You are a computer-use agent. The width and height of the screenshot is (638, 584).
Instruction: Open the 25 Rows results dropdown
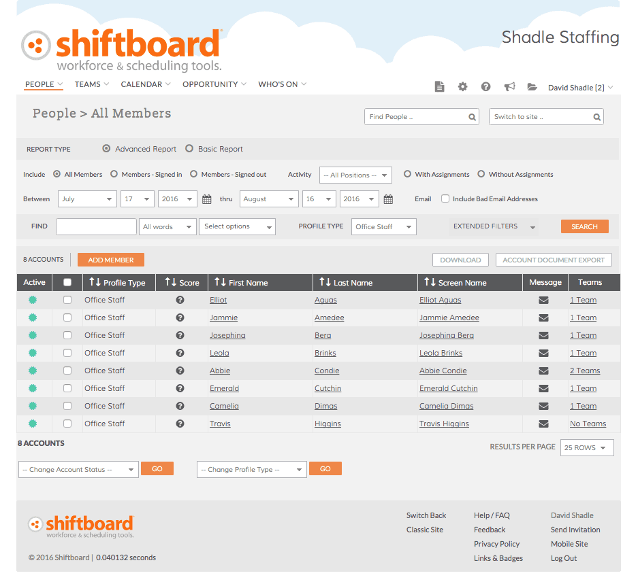(587, 447)
